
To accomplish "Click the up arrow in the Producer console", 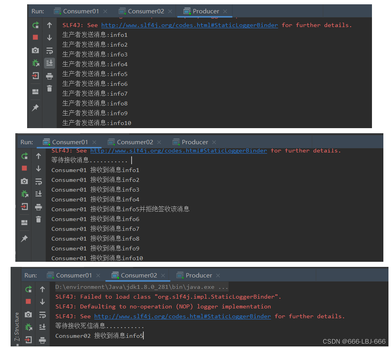I will pos(49,25).
